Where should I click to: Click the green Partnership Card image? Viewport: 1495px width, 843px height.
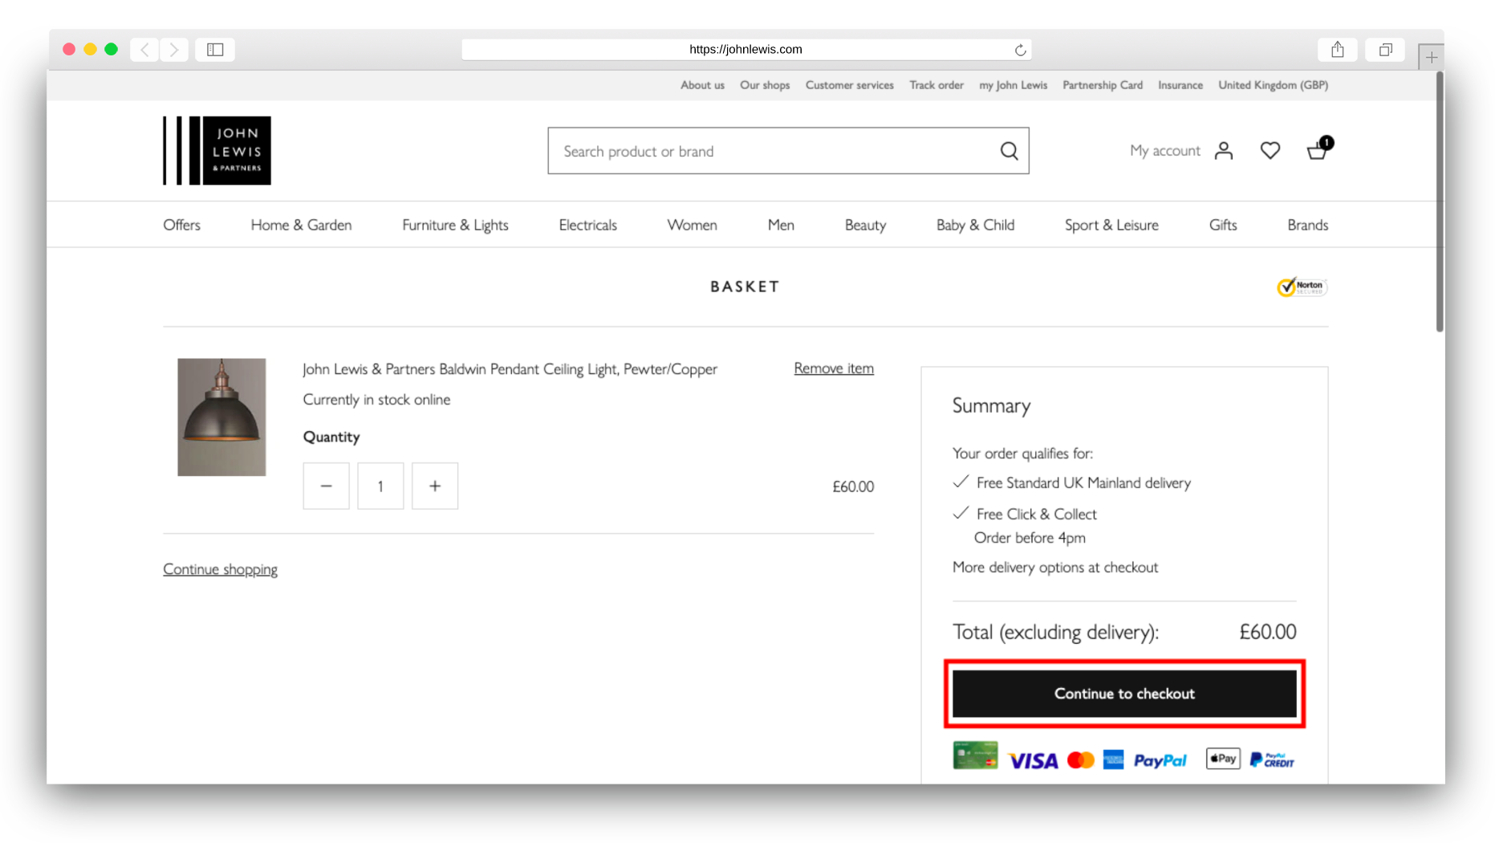(x=975, y=755)
